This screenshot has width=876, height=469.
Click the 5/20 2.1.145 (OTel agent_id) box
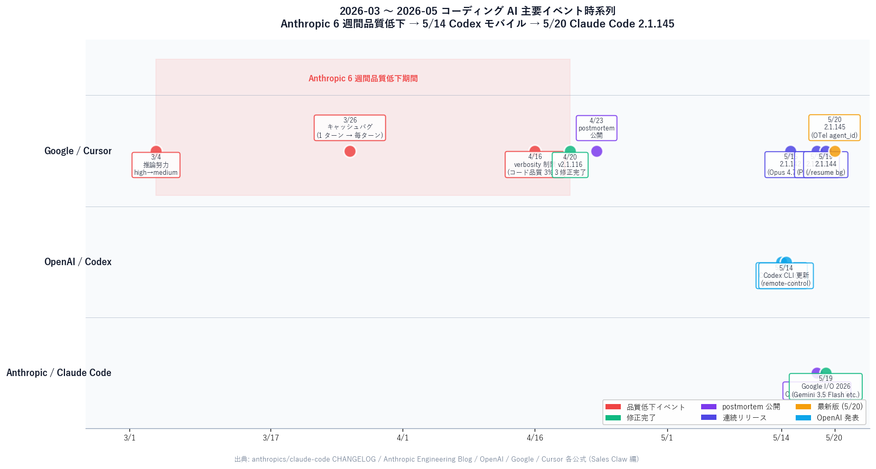tap(835, 128)
